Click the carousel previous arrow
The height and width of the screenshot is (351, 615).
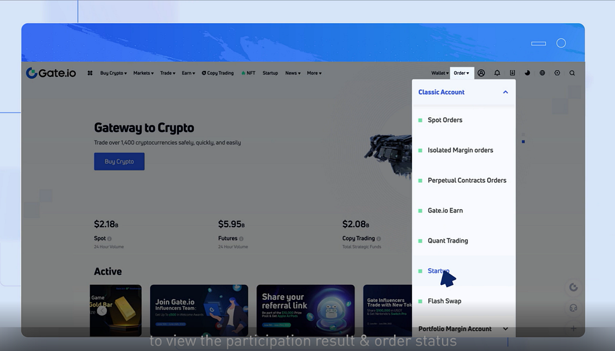coord(102,311)
